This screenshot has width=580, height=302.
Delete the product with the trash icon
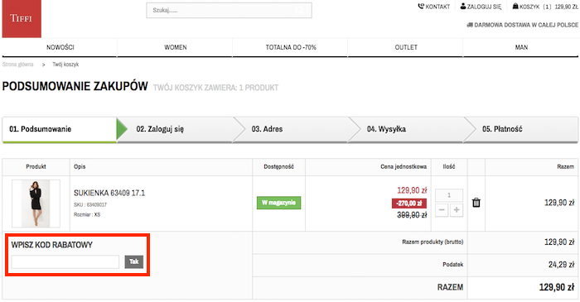tap(476, 203)
